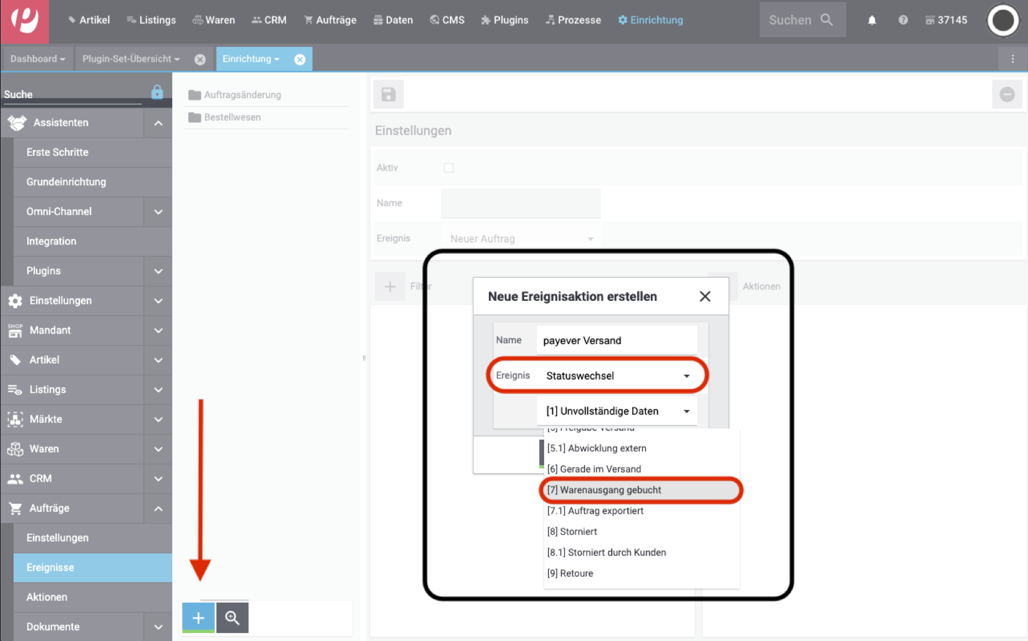The width and height of the screenshot is (1028, 641).
Task: Switch to the Plugin-Set-Übersicht tab
Action: (132, 59)
